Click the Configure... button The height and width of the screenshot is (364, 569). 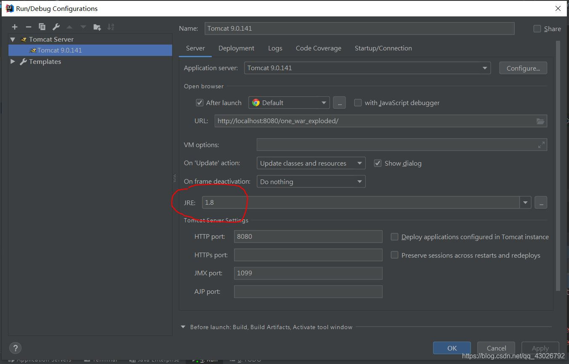click(523, 68)
